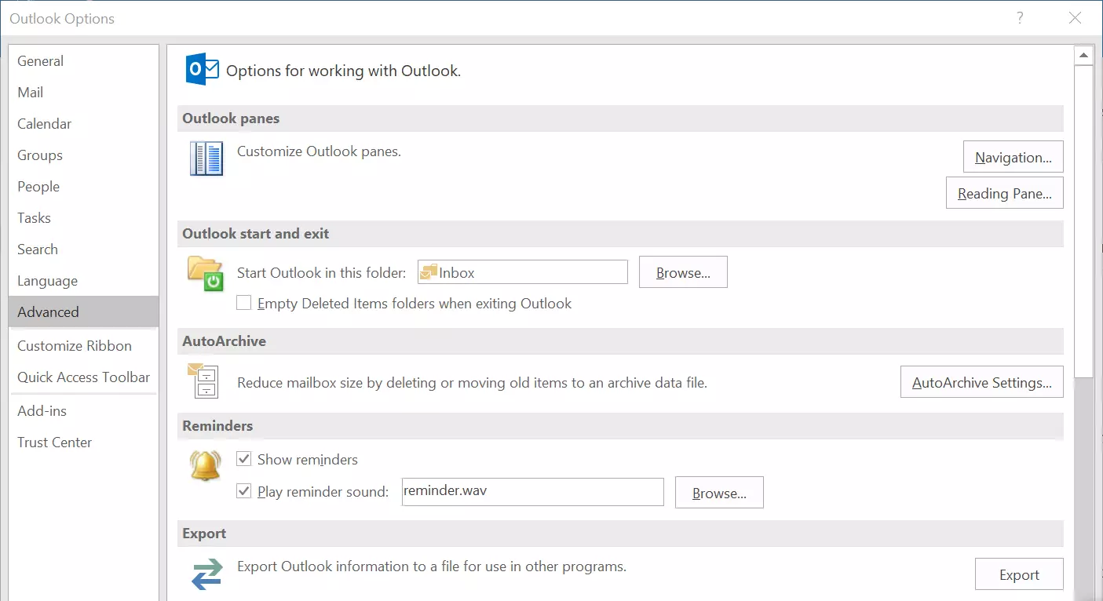This screenshot has width=1103, height=601.
Task: Enable Empty Deleted Items folders when exiting Outlook
Action: point(244,303)
